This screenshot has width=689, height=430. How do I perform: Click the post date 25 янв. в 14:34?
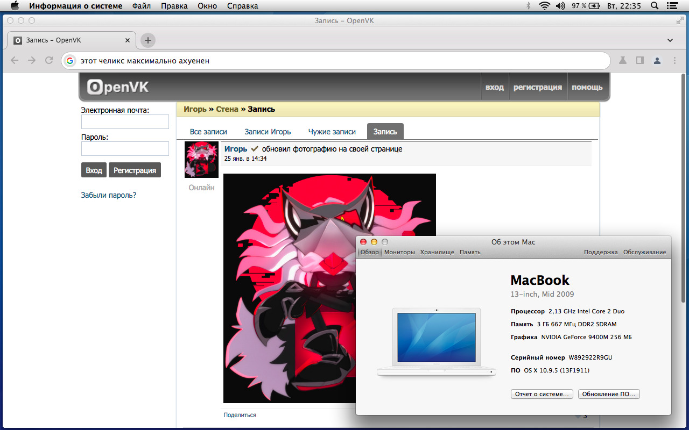coord(245,159)
